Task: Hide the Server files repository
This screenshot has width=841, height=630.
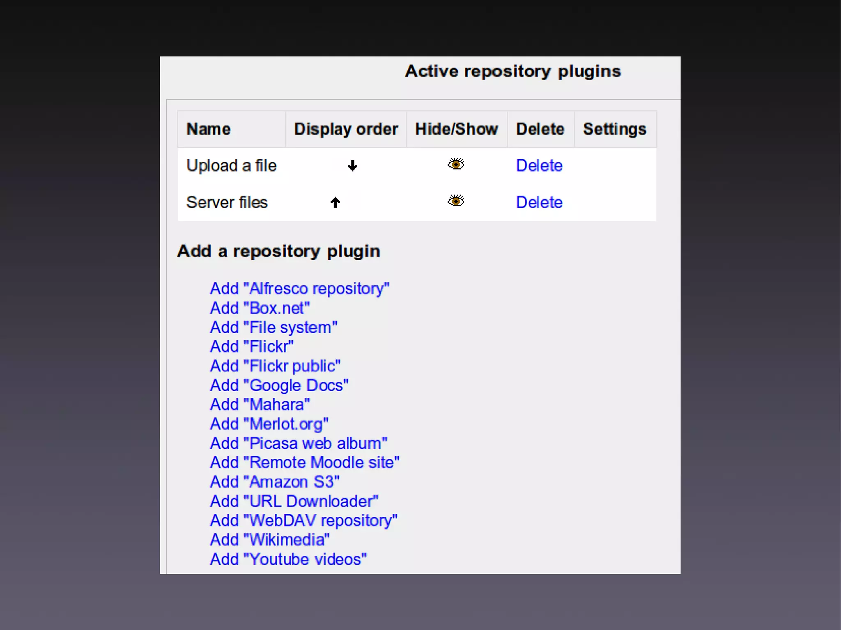Action: point(456,201)
